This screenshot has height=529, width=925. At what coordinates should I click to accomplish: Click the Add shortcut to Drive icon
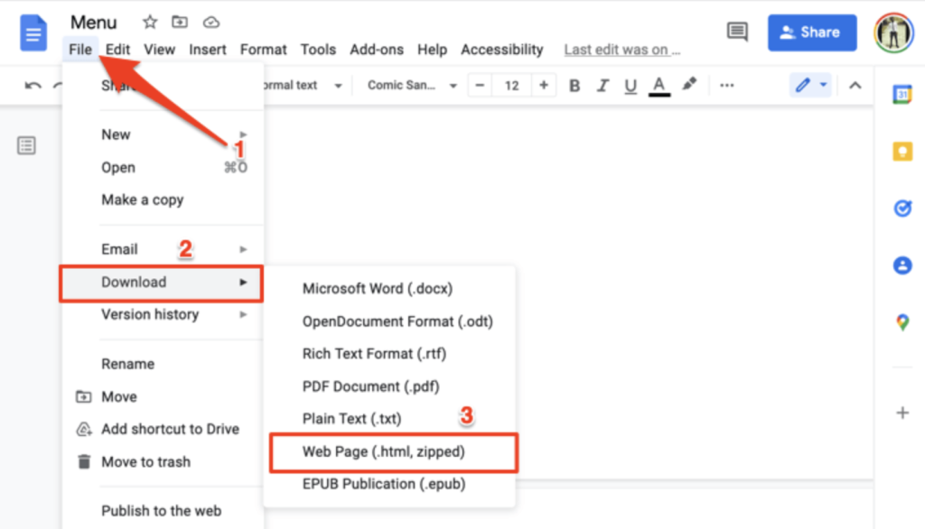tap(84, 430)
